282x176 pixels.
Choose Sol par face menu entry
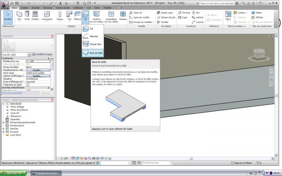[93, 44]
